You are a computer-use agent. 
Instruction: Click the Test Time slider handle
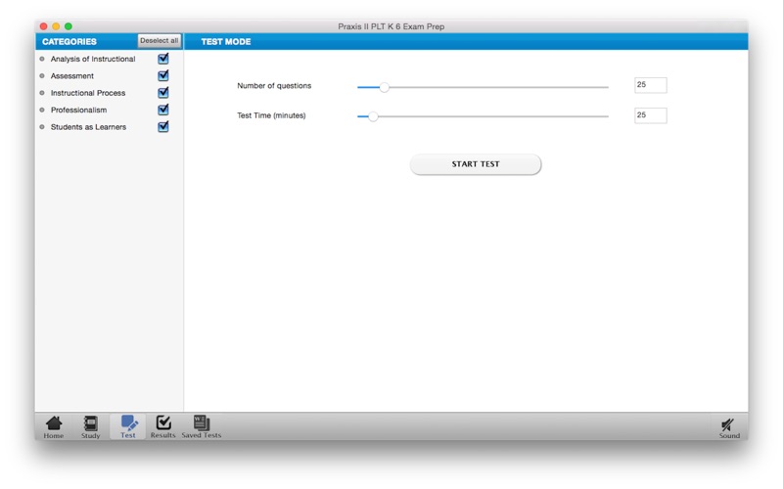373,116
